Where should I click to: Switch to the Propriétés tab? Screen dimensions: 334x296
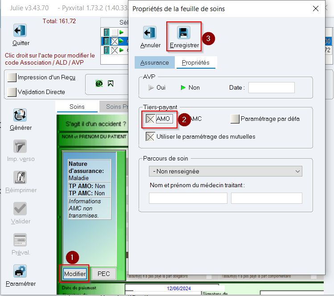click(x=196, y=62)
